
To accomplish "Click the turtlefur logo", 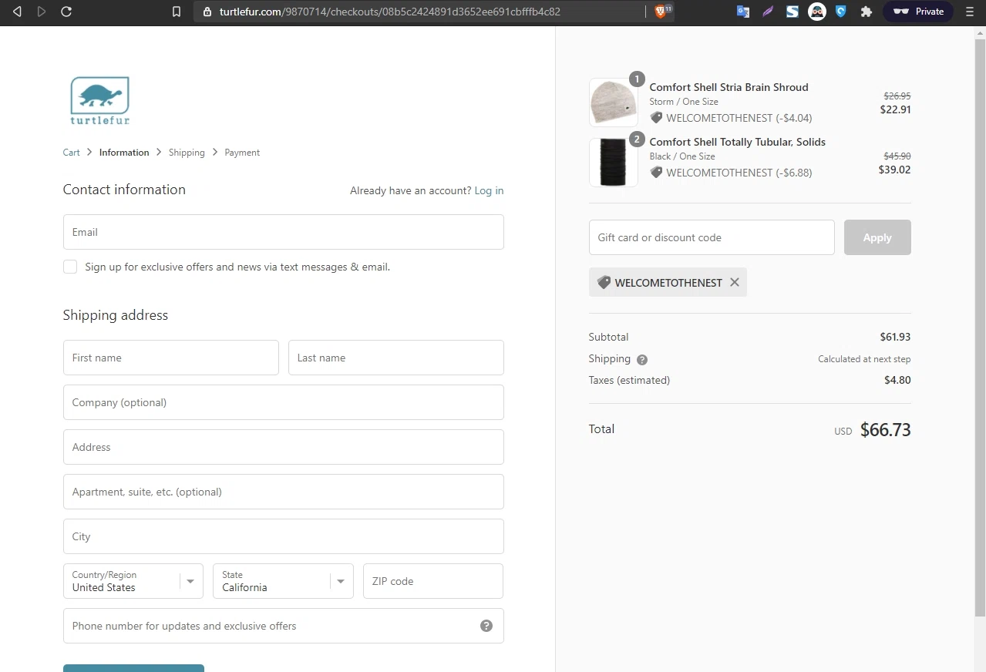I will coord(100,100).
